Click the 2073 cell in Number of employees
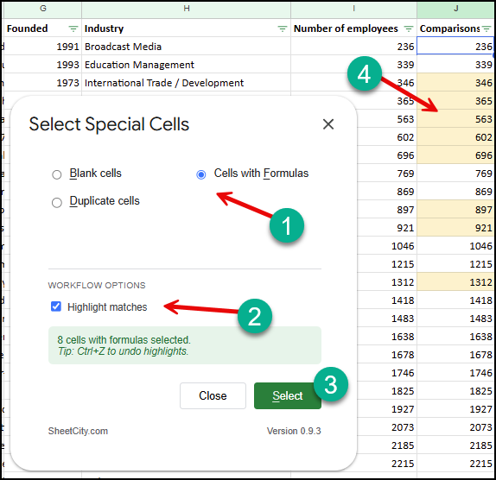496x480 pixels. (x=386, y=427)
